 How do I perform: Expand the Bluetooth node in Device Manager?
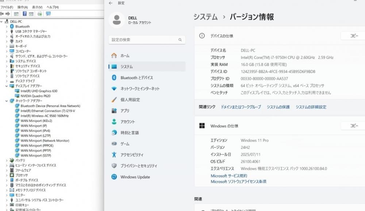pyautogui.click(x=7, y=27)
